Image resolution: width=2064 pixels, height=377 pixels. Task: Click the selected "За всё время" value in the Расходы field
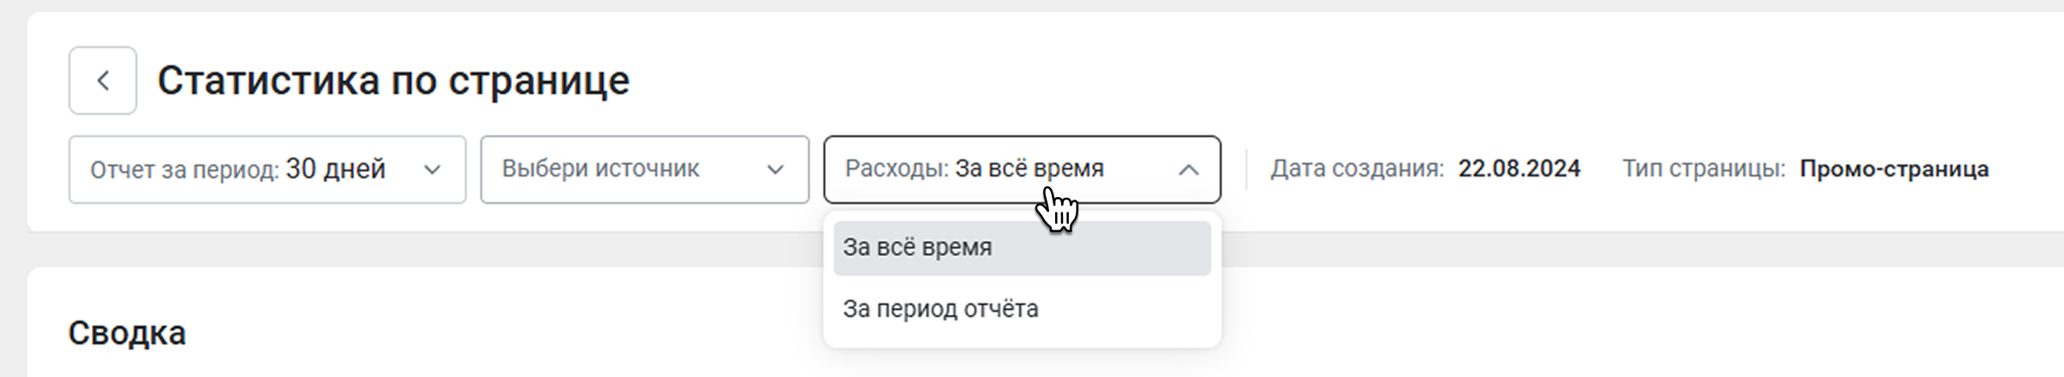point(1029,169)
